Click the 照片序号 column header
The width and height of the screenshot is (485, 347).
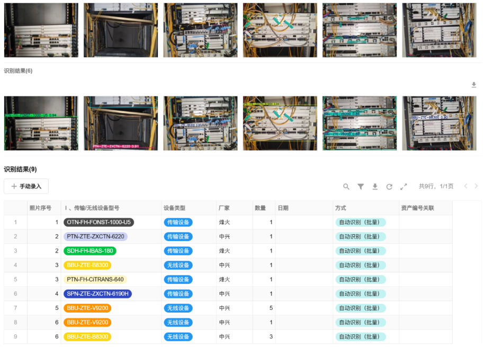click(x=40, y=208)
